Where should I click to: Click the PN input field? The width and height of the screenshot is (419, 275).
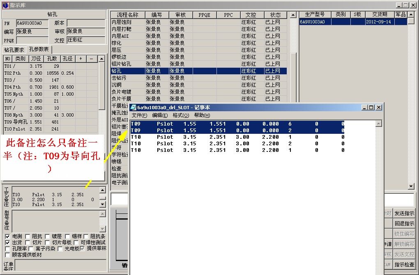(32, 23)
